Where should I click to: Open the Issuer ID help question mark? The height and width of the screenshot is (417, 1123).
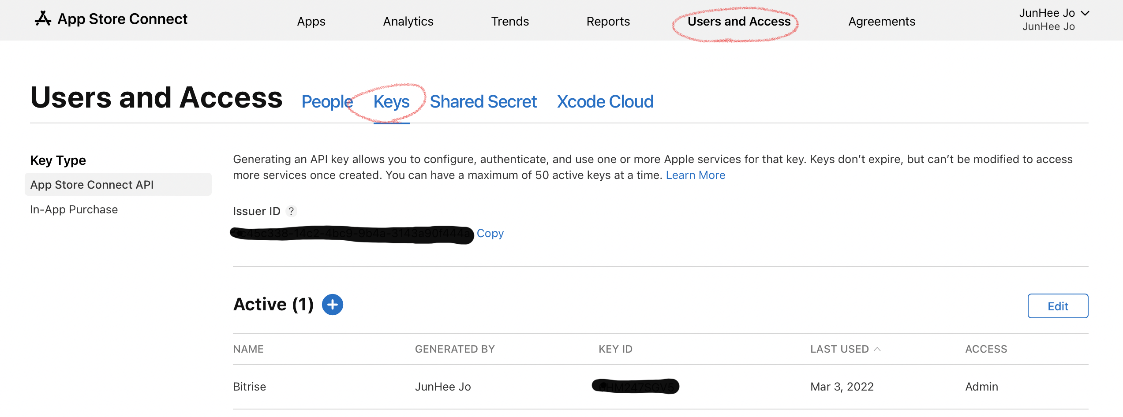[291, 211]
